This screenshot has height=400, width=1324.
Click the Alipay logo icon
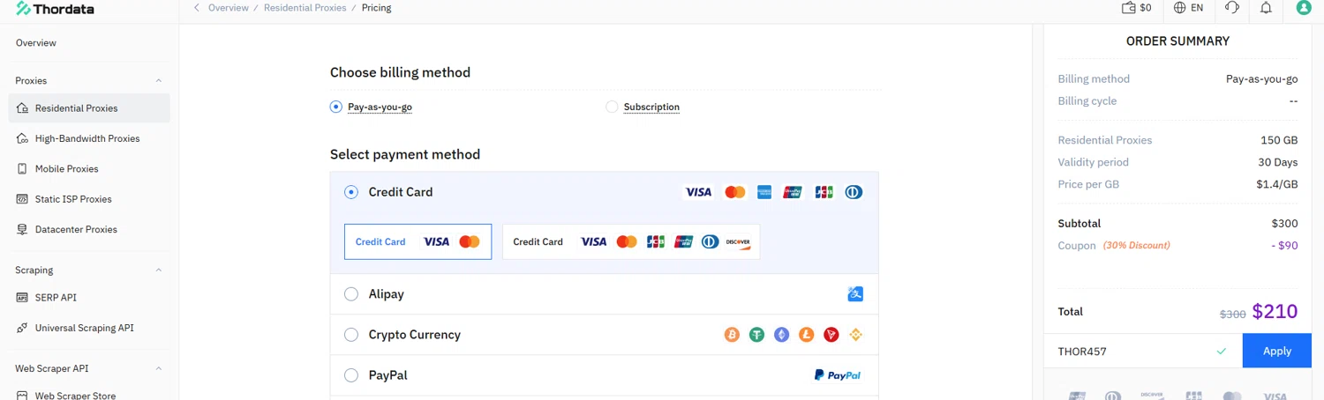point(854,294)
